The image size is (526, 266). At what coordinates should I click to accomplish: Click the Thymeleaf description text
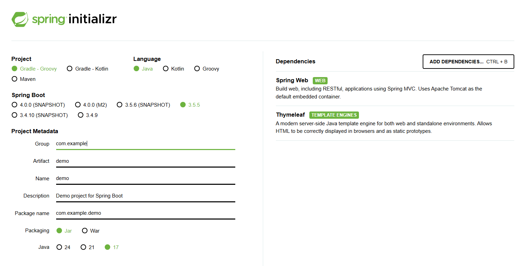click(x=384, y=127)
